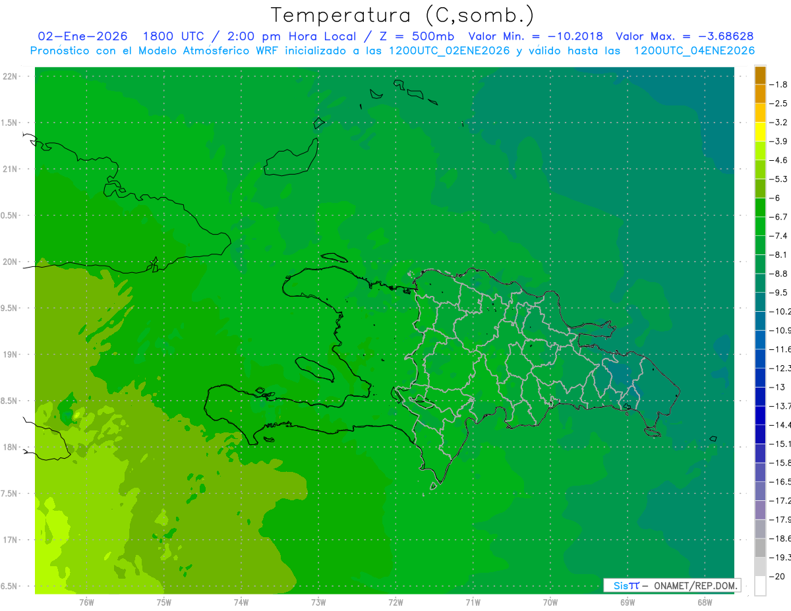Viewport: 791px width, 611px height.
Task: Click the '17N' latitude label
Action: pos(11,540)
